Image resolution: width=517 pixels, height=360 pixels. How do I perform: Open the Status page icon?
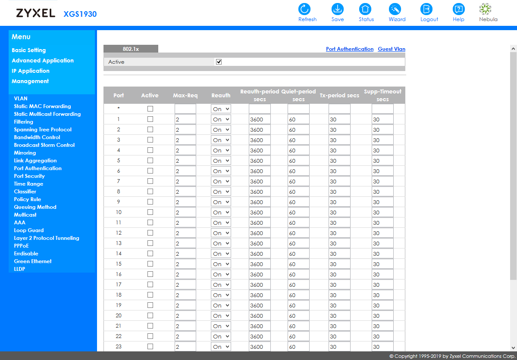[366, 9]
